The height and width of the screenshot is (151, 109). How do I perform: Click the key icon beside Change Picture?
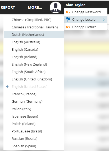click(x=68, y=27)
